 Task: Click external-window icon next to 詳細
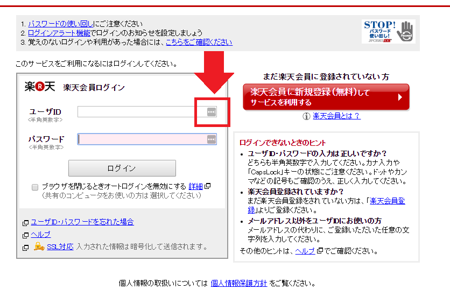pos(207,186)
